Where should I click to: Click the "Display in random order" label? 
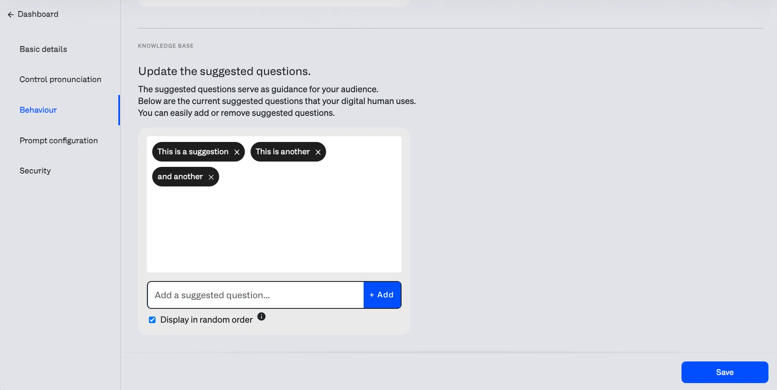[x=206, y=320]
